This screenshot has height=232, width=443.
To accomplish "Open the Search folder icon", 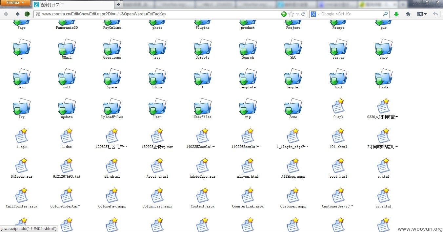I will coord(248,47).
